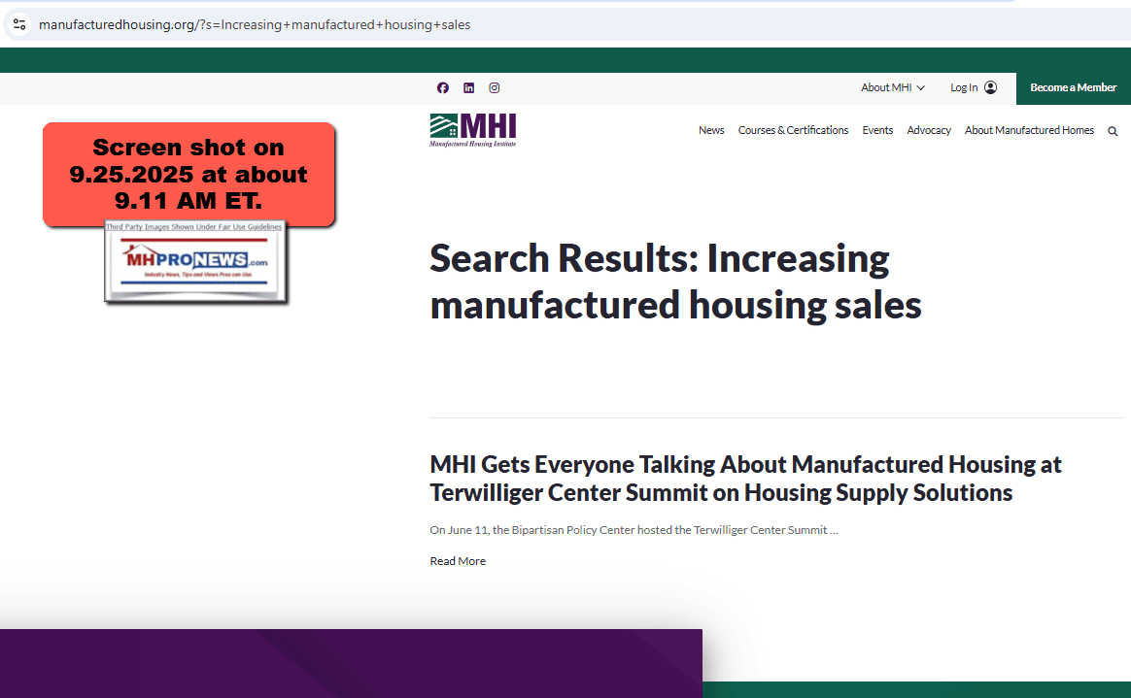1131x698 pixels.
Task: Click the URL in the address bar
Action: pos(255,24)
